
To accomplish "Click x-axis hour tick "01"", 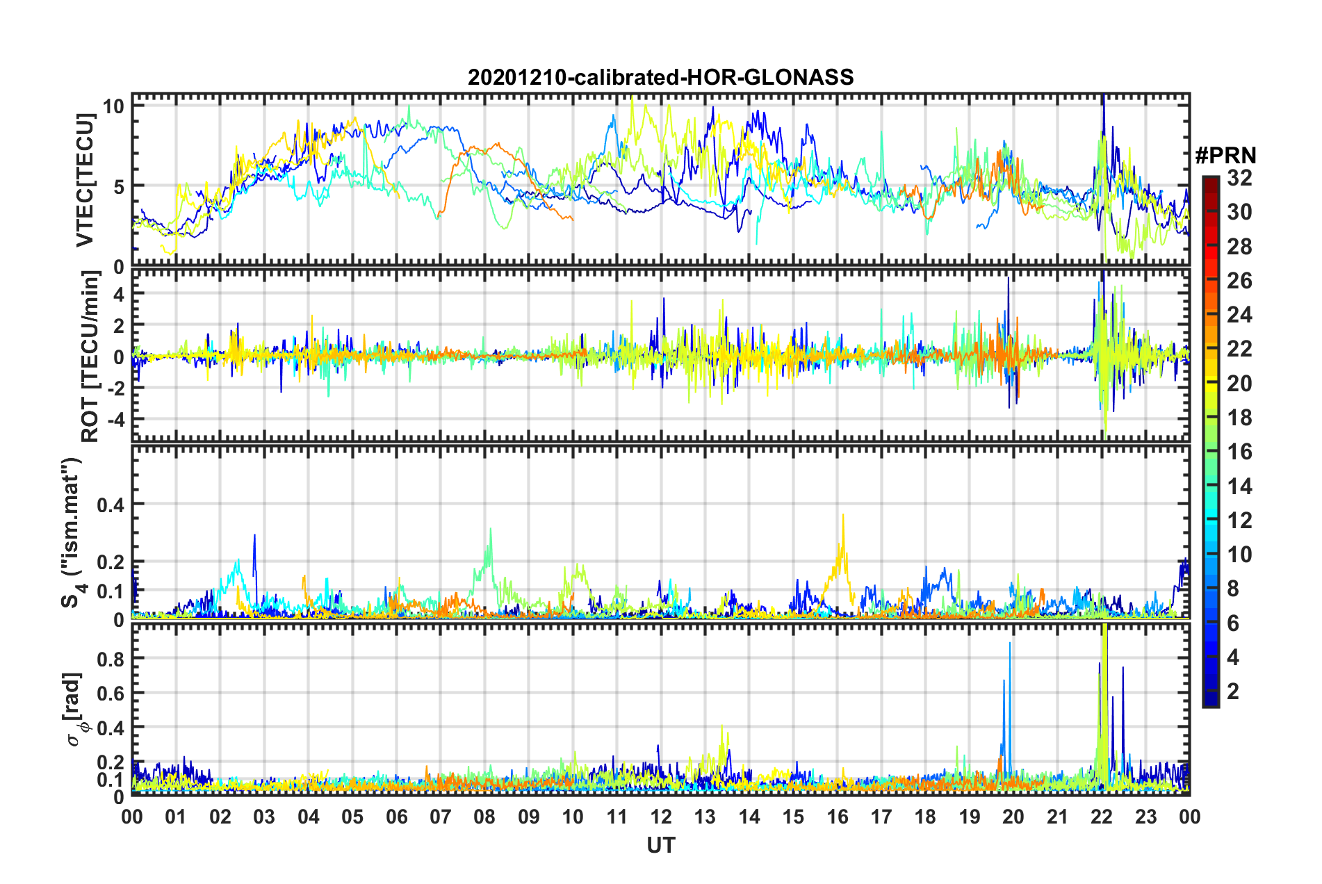I will (x=176, y=817).
